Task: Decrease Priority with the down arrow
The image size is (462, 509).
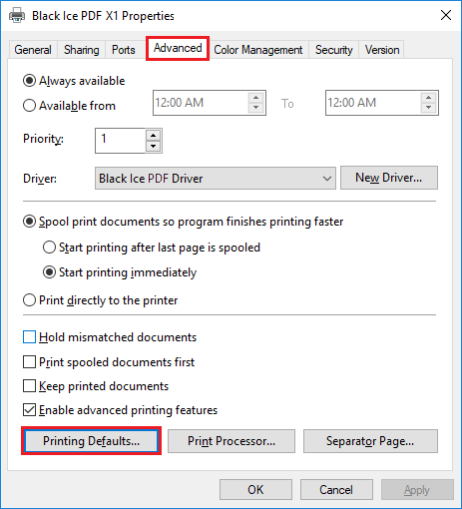Action: click(x=153, y=147)
